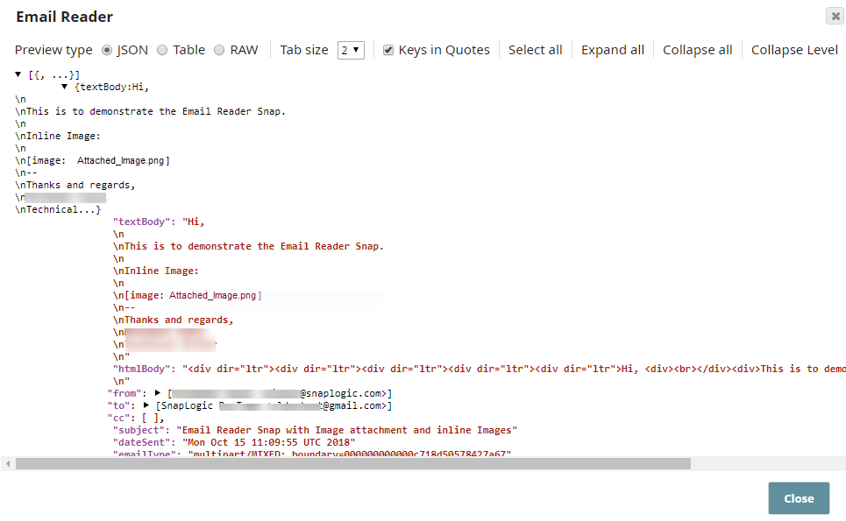Collapse the root JSON array triangle
Viewport: 846px width, 521px height.
(19, 75)
